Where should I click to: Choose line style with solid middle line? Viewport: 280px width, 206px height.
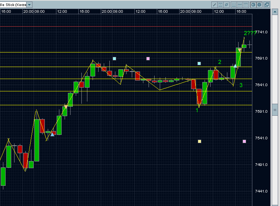pyautogui.click(x=240, y=4)
